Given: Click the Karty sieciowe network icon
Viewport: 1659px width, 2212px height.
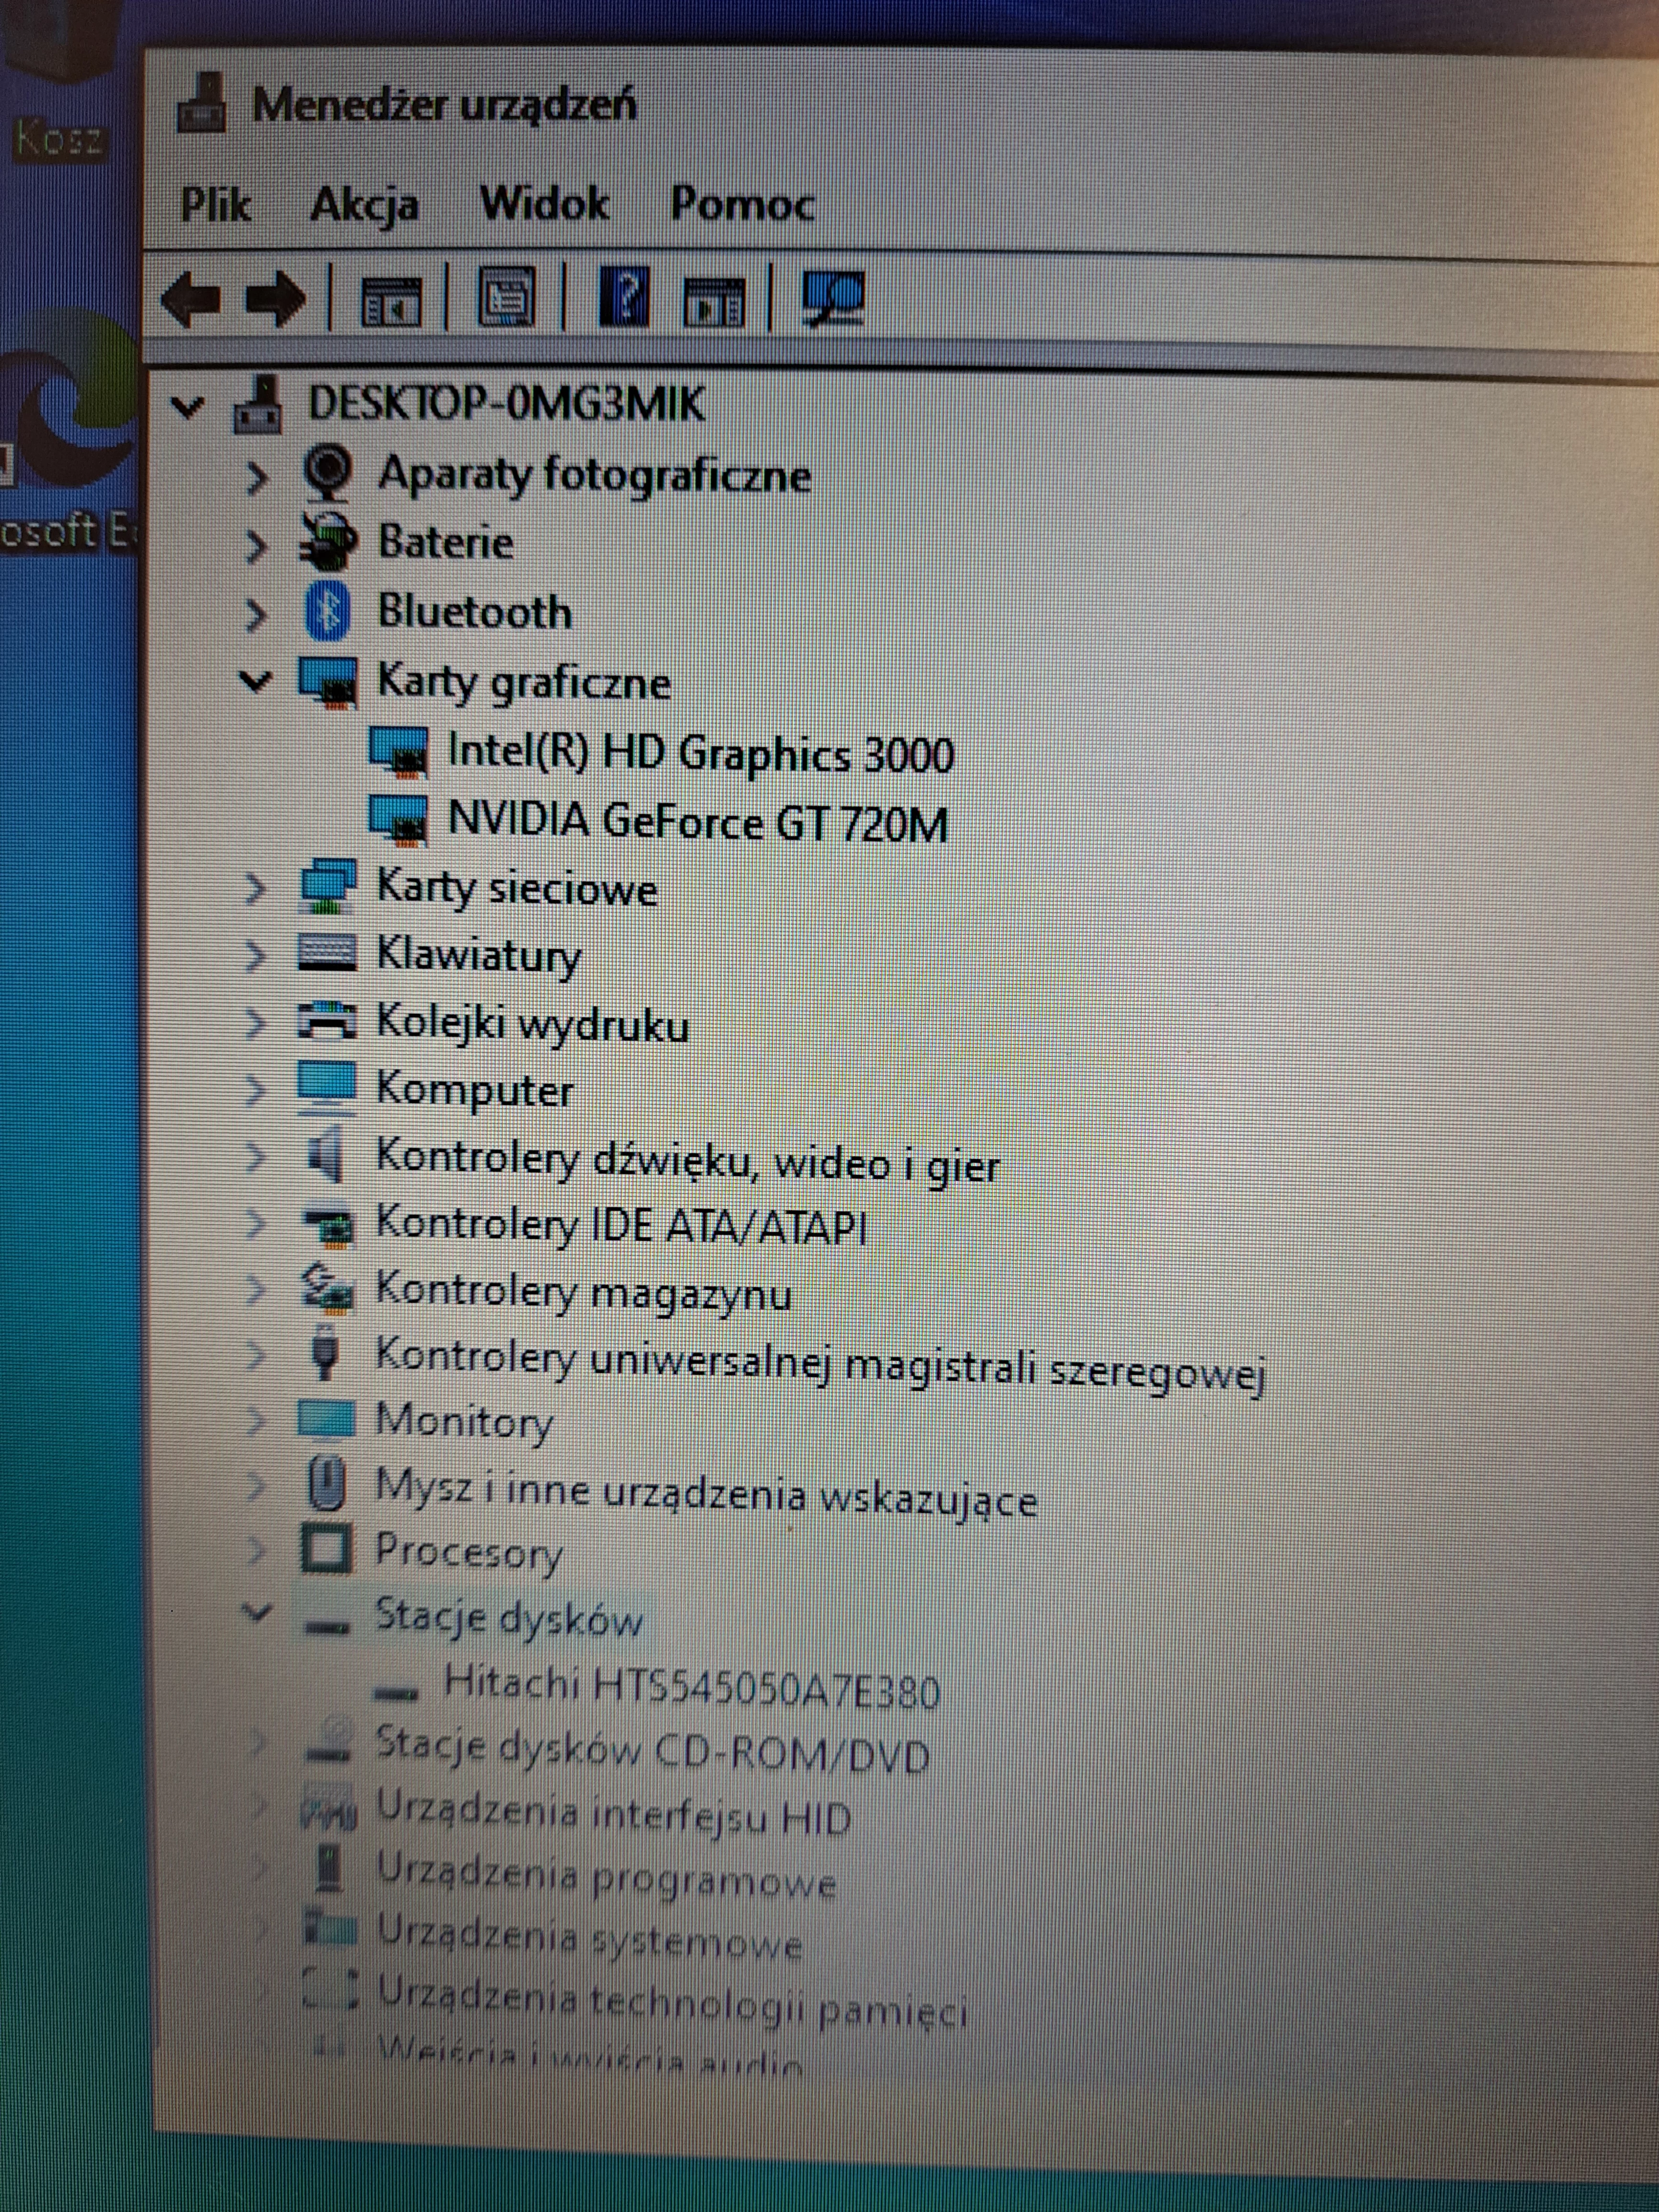Looking at the screenshot, I should tap(327, 887).
